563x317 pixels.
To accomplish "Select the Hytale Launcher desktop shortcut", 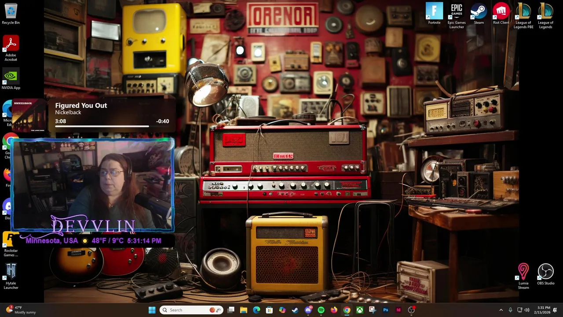I will pyautogui.click(x=11, y=276).
